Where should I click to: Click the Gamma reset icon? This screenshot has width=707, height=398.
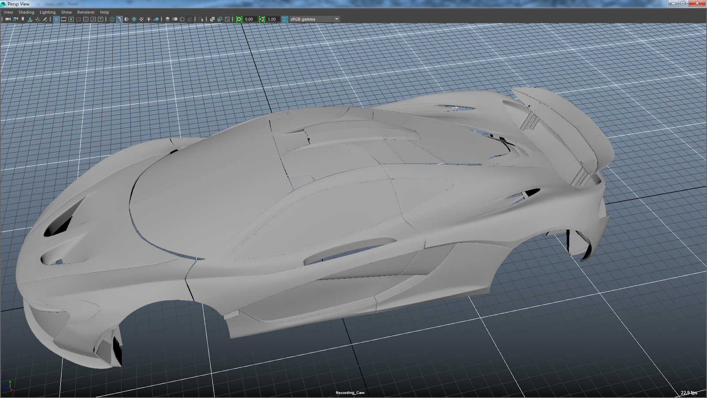262,19
